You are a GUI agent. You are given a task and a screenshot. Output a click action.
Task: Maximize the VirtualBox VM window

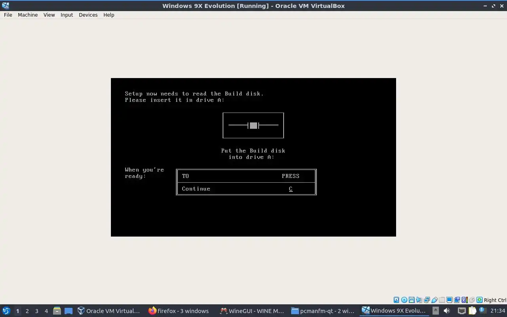[x=494, y=6]
